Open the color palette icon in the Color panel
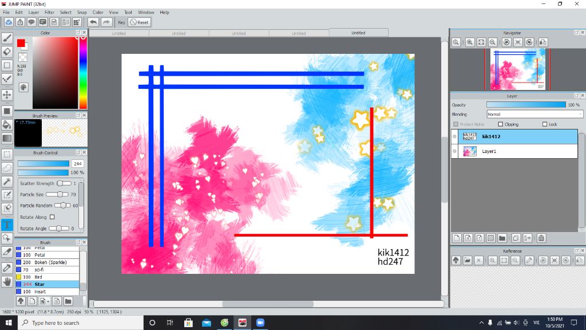The width and height of the screenshot is (586, 330). point(23,87)
